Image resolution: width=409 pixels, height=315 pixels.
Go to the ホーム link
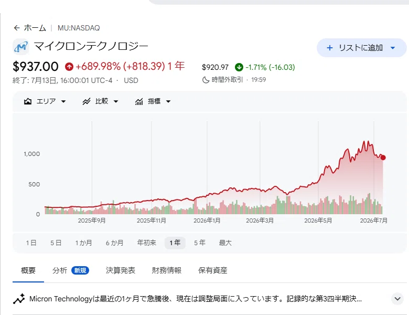[35, 28]
